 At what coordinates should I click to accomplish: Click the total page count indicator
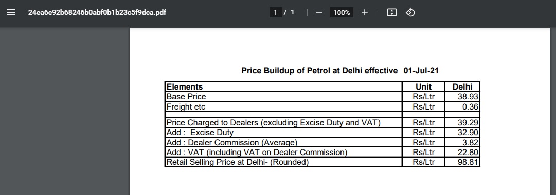(293, 12)
